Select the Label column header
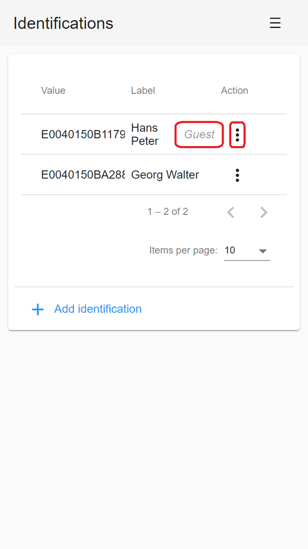The height and width of the screenshot is (549, 308). click(x=143, y=91)
